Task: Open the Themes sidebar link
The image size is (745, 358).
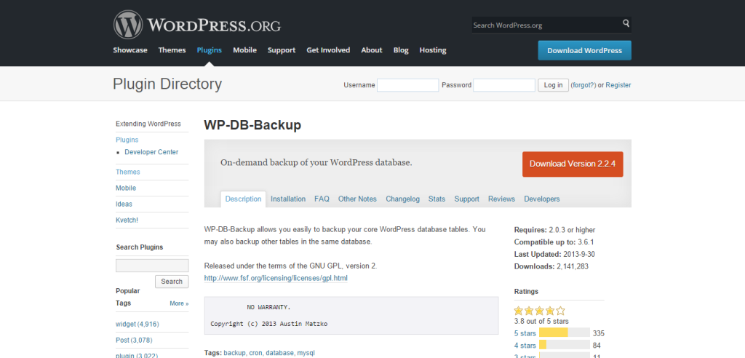Action: pyautogui.click(x=128, y=172)
